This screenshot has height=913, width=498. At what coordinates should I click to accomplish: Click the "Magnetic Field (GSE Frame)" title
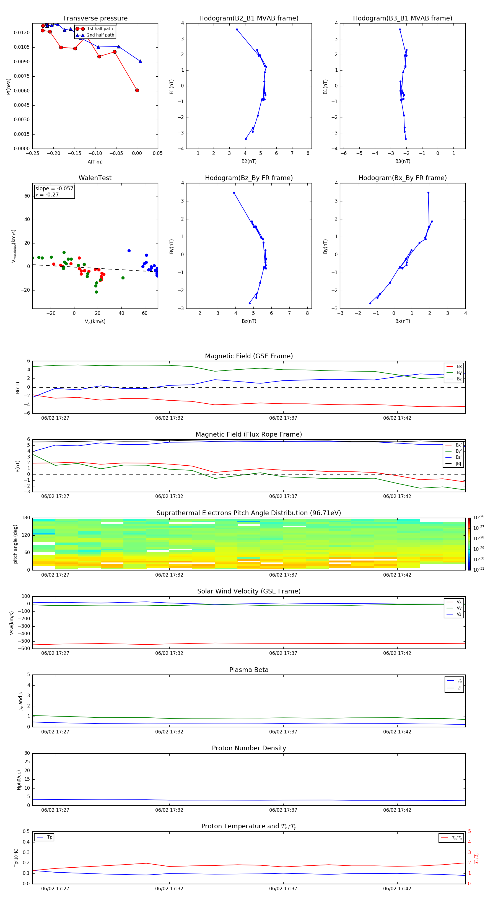tap(249, 356)
